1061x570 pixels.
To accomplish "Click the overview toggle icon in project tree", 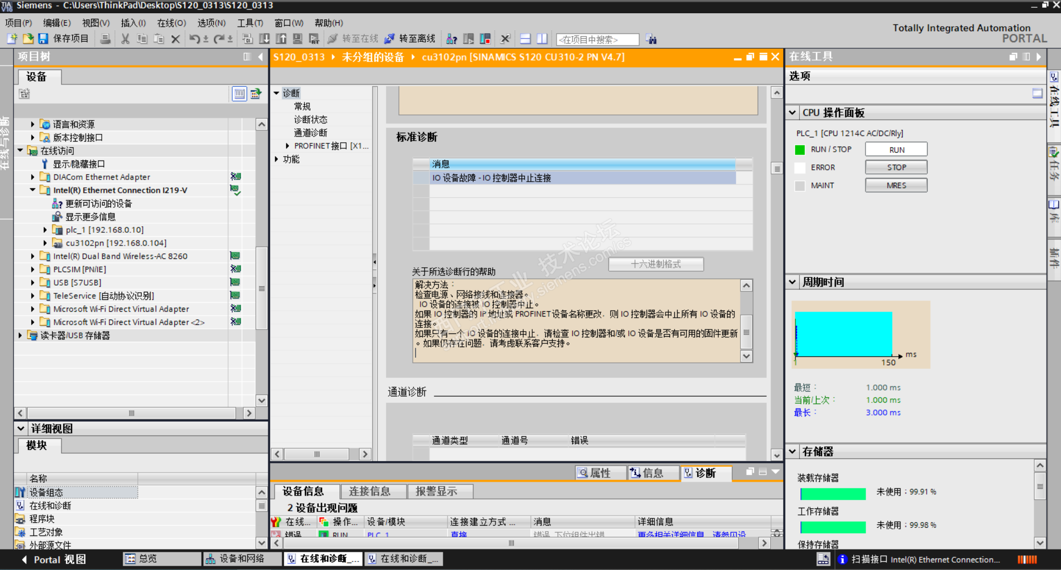I will [x=239, y=93].
